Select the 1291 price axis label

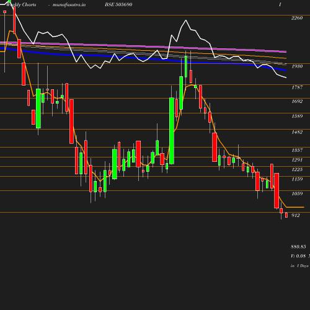click(x=297, y=160)
